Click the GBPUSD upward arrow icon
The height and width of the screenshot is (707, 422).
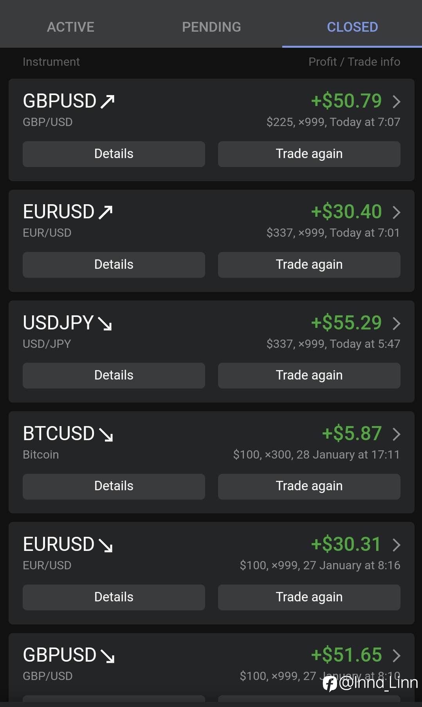pyautogui.click(x=107, y=101)
